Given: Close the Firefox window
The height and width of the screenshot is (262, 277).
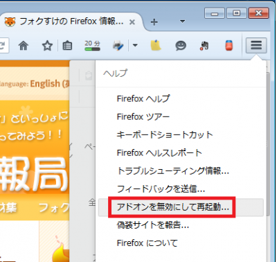Looking at the screenshot, I should [258, 13].
